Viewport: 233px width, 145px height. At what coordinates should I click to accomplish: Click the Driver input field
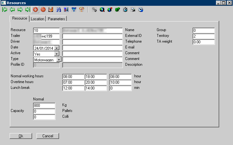tap(46, 42)
